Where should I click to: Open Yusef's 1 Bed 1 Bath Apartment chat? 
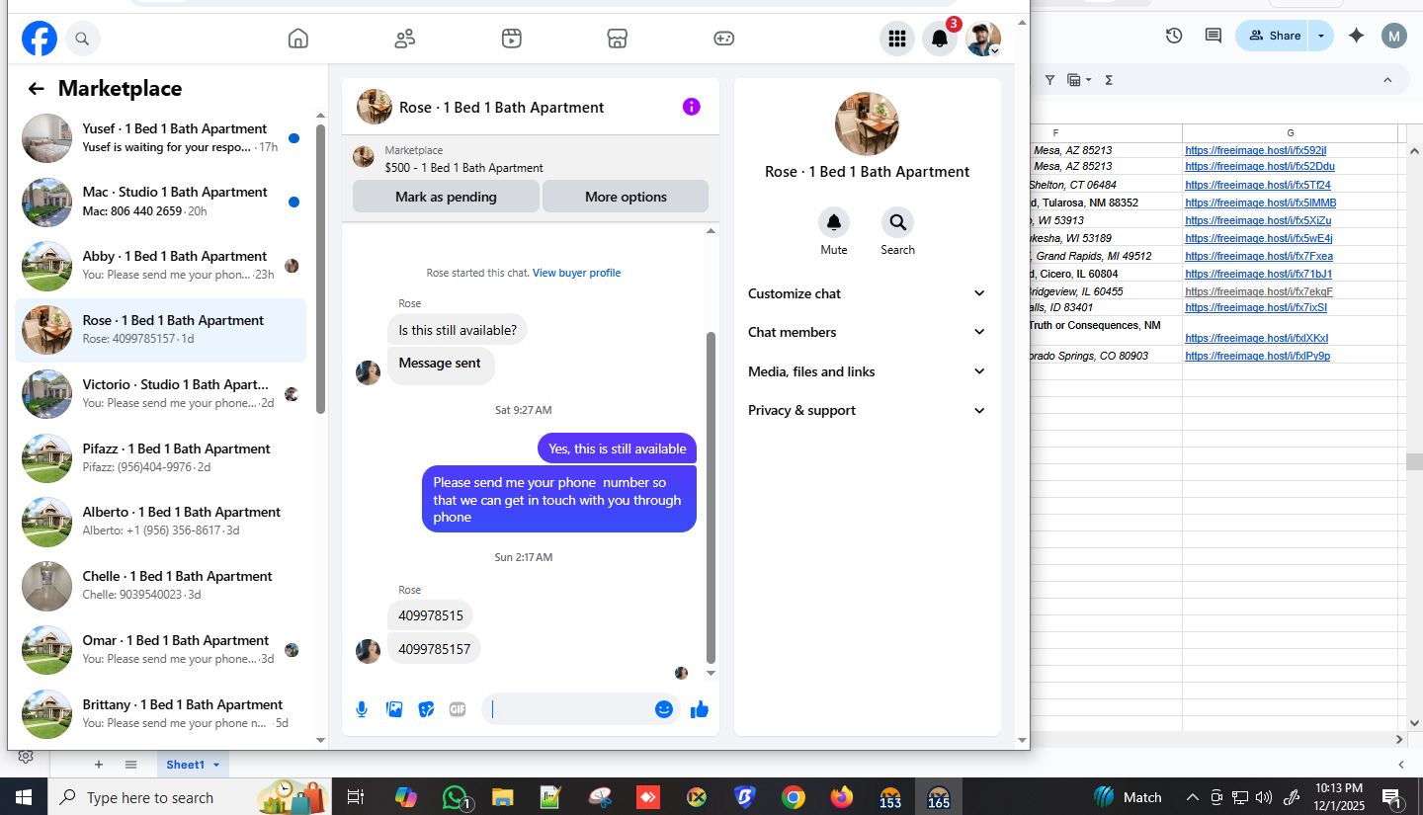[160, 138]
